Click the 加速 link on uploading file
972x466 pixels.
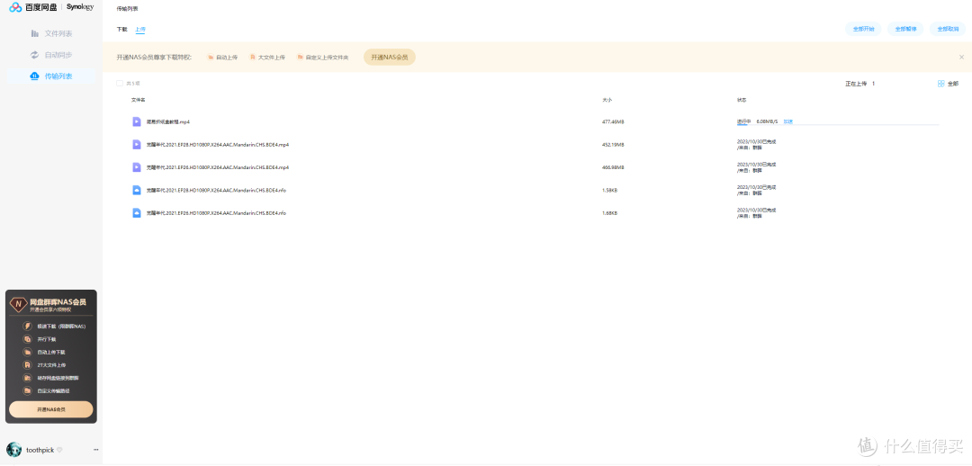point(787,121)
